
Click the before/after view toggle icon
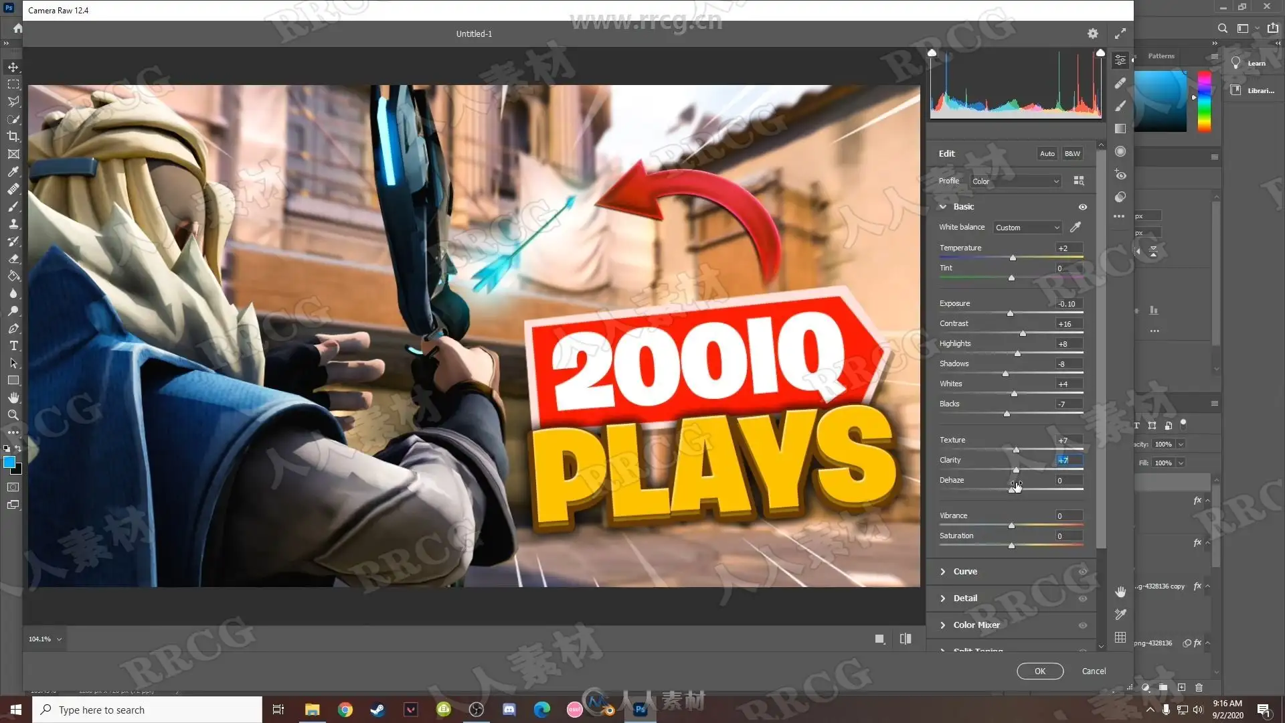(906, 639)
